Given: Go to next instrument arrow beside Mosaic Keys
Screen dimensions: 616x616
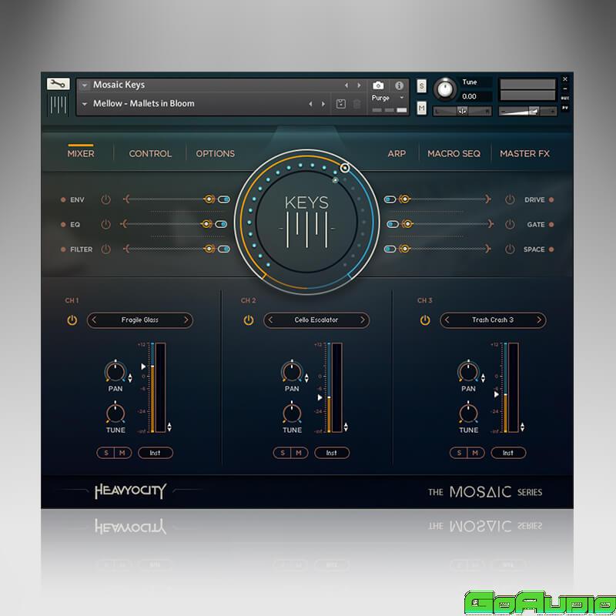Looking at the screenshot, I should pos(359,85).
